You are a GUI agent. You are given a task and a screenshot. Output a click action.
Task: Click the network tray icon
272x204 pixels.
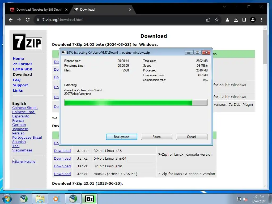pos(239,199)
